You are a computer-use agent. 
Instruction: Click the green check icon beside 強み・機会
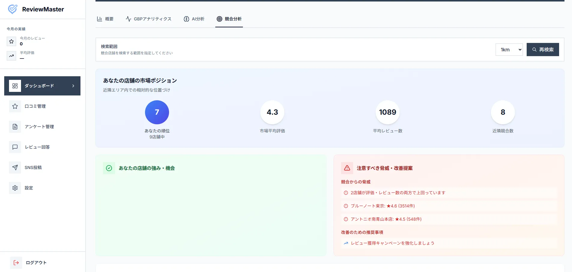click(109, 168)
